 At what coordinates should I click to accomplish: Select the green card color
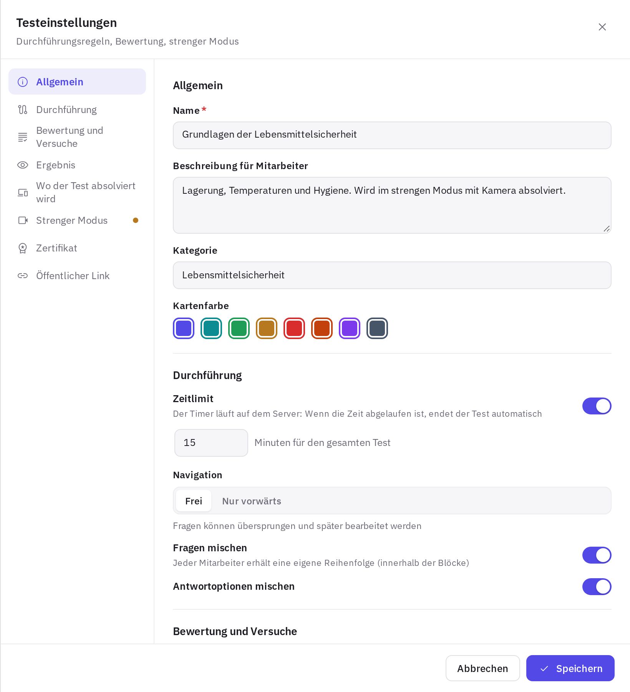[239, 328]
